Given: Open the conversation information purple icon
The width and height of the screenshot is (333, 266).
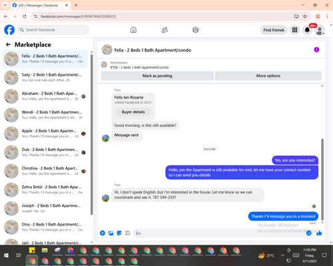Looking at the screenshot, I should (316, 50).
